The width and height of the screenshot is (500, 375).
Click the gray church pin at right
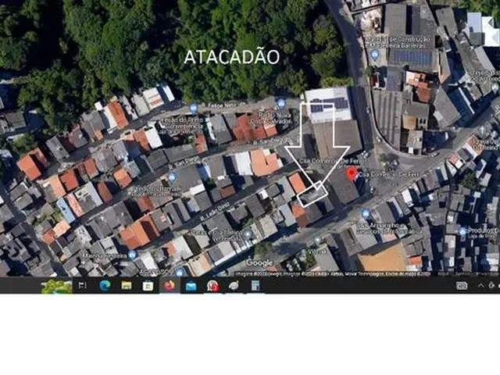pyautogui.click(x=482, y=130)
